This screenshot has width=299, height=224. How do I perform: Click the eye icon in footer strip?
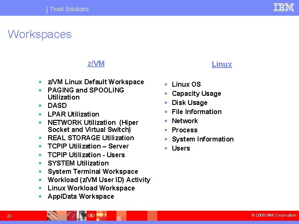(x=91, y=215)
